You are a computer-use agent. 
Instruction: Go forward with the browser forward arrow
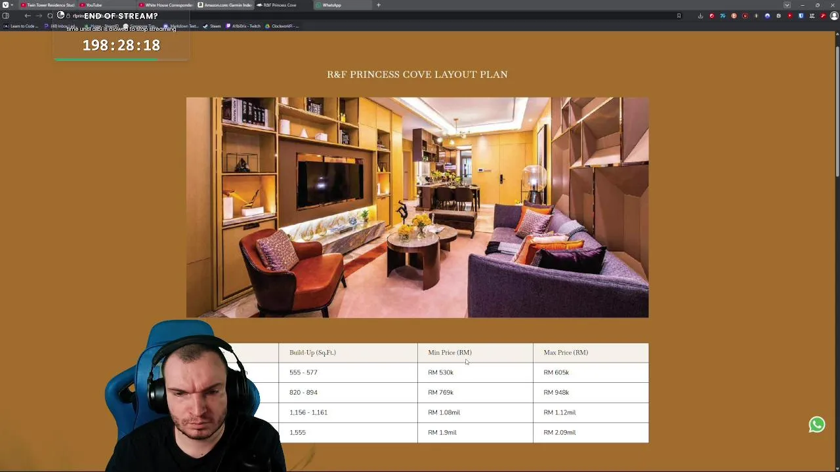(x=39, y=16)
